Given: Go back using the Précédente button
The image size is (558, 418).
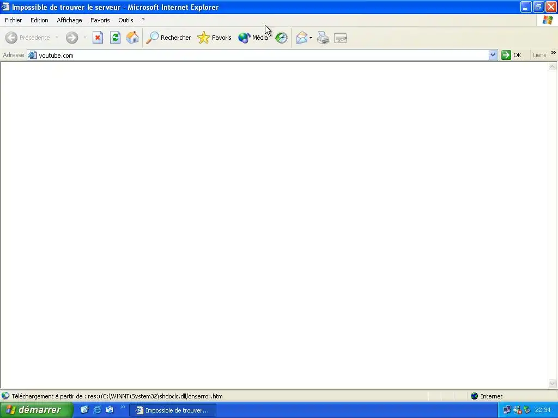Looking at the screenshot, I should [x=28, y=38].
